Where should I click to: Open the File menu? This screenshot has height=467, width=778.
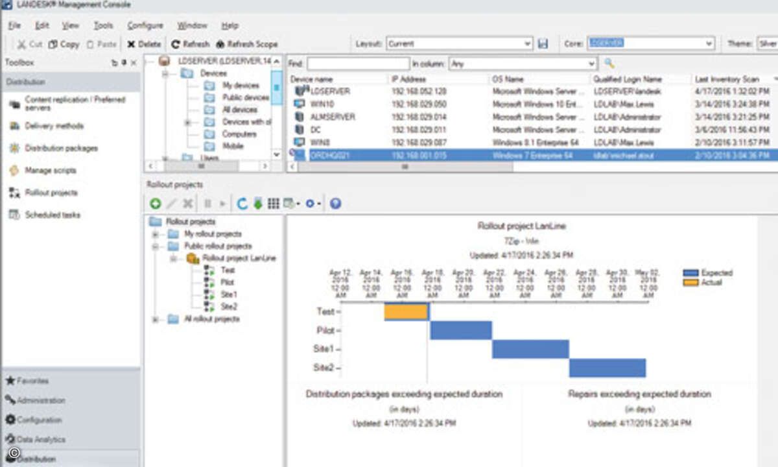pyautogui.click(x=15, y=25)
